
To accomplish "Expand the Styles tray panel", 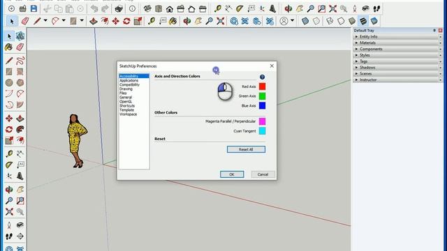I will pos(397,55).
